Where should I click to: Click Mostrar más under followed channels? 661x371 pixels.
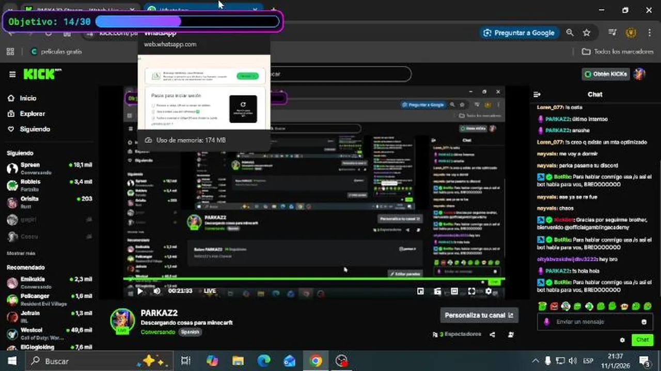(21, 254)
